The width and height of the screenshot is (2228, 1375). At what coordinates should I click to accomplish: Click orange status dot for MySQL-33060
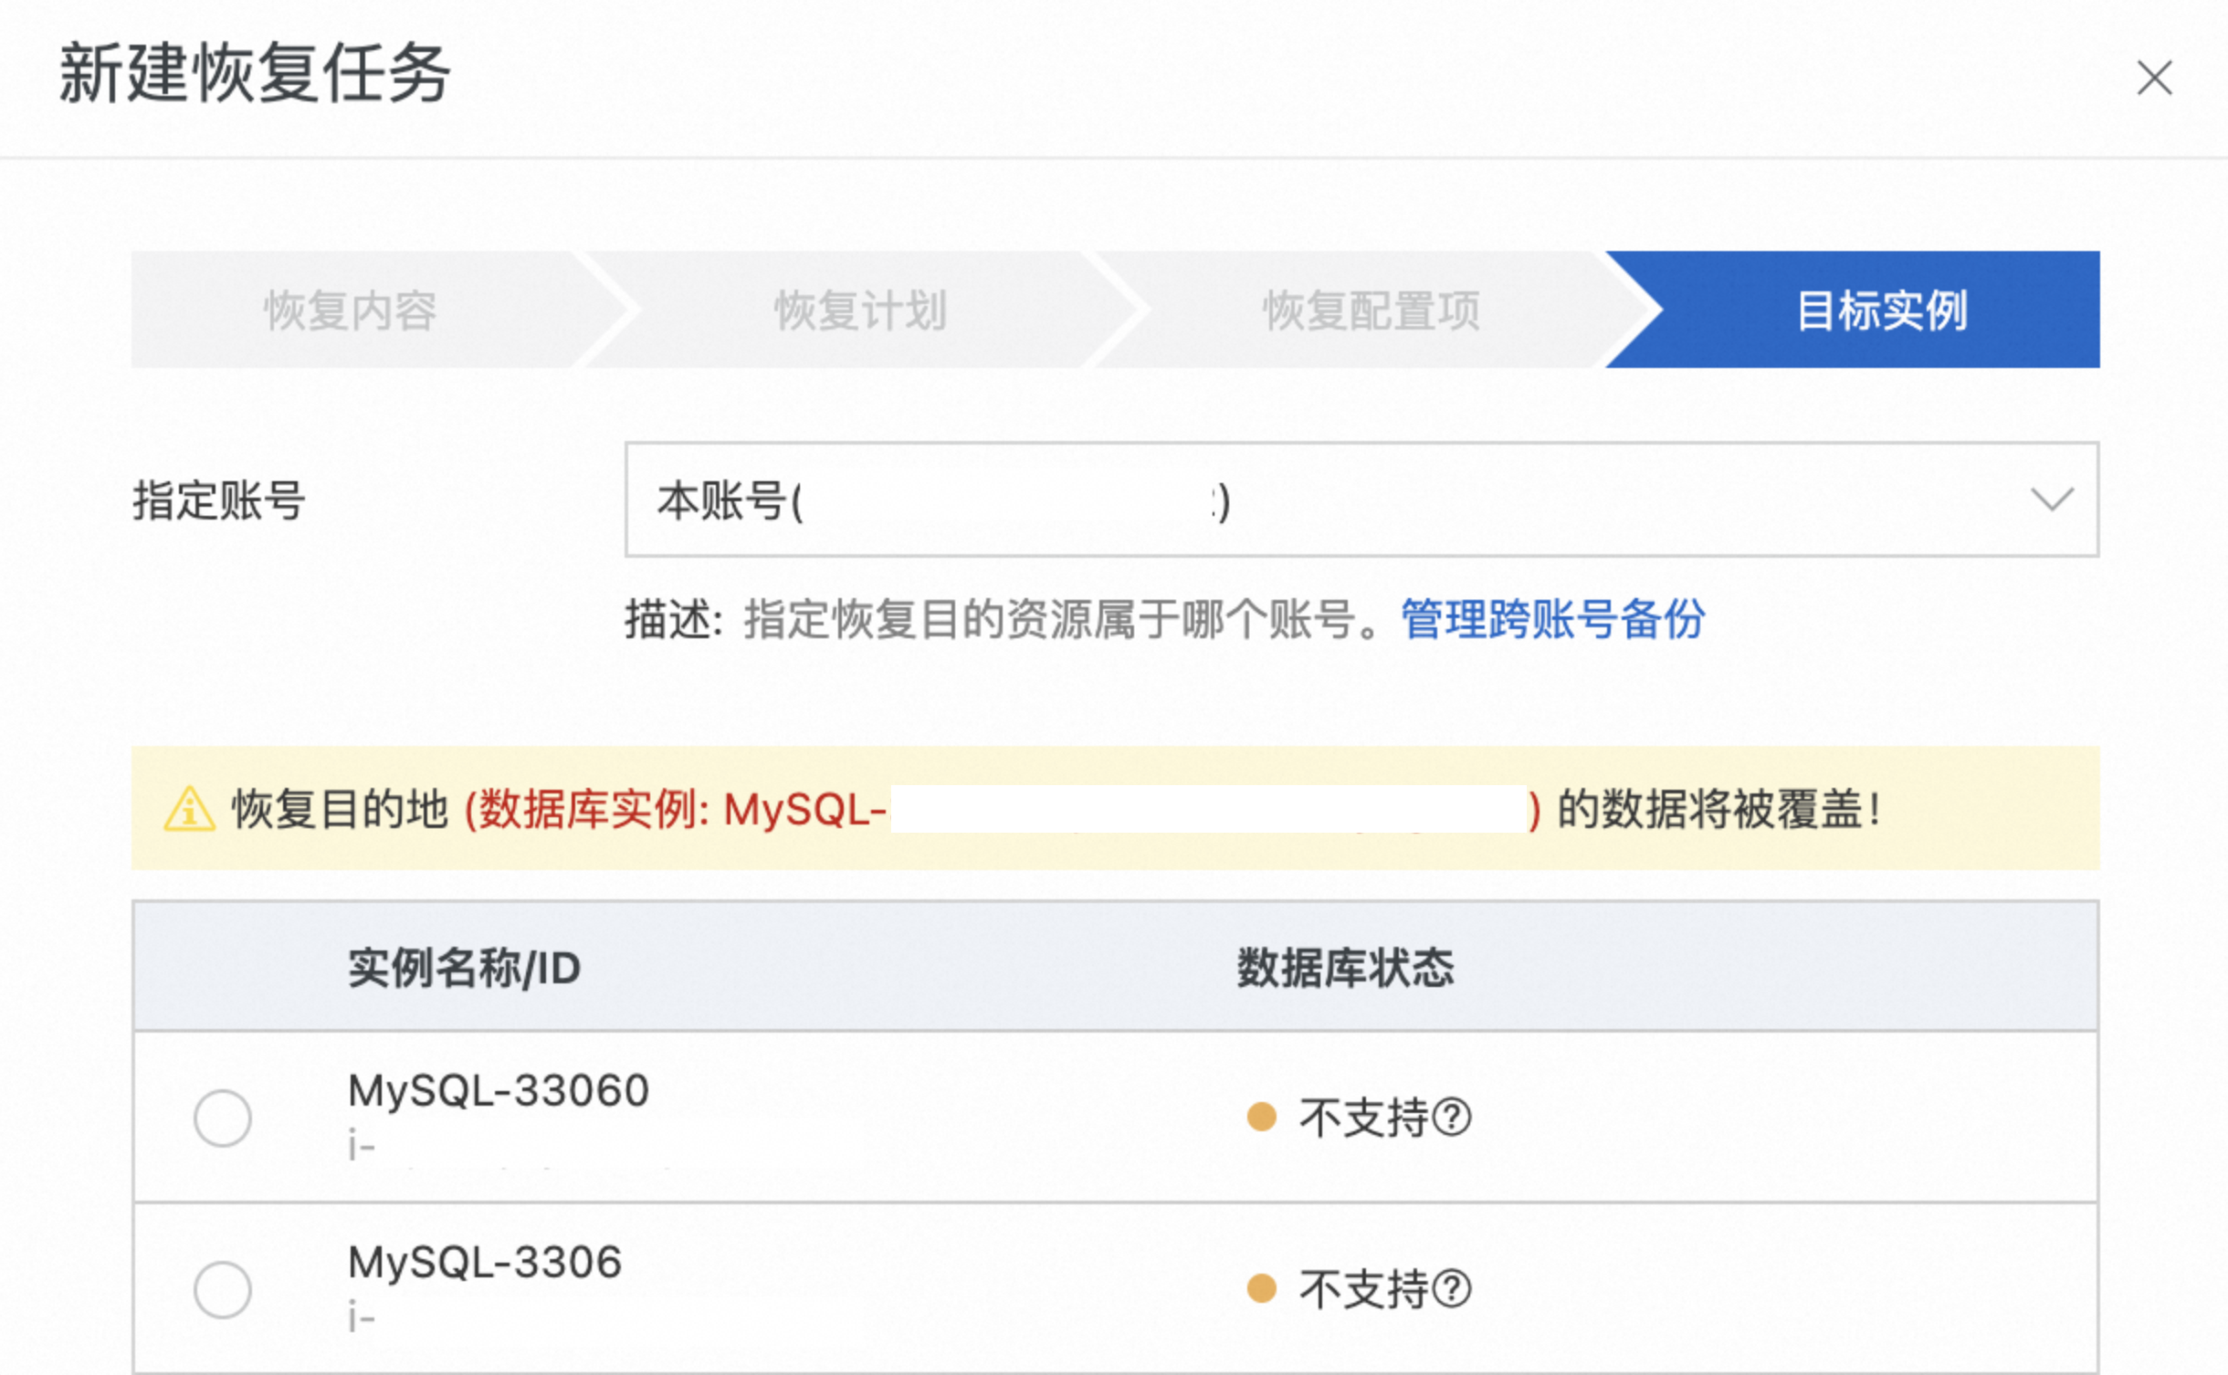1261,1116
